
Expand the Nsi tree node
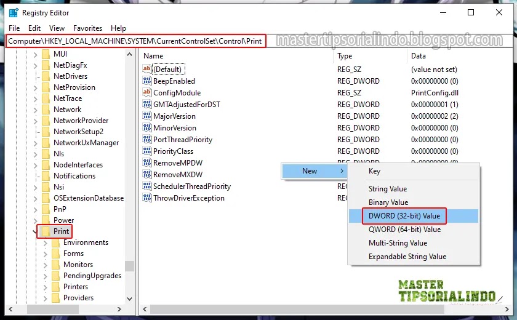(35, 188)
